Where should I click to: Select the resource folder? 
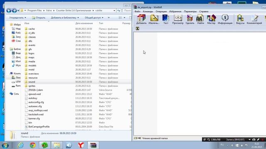click(x=33, y=78)
